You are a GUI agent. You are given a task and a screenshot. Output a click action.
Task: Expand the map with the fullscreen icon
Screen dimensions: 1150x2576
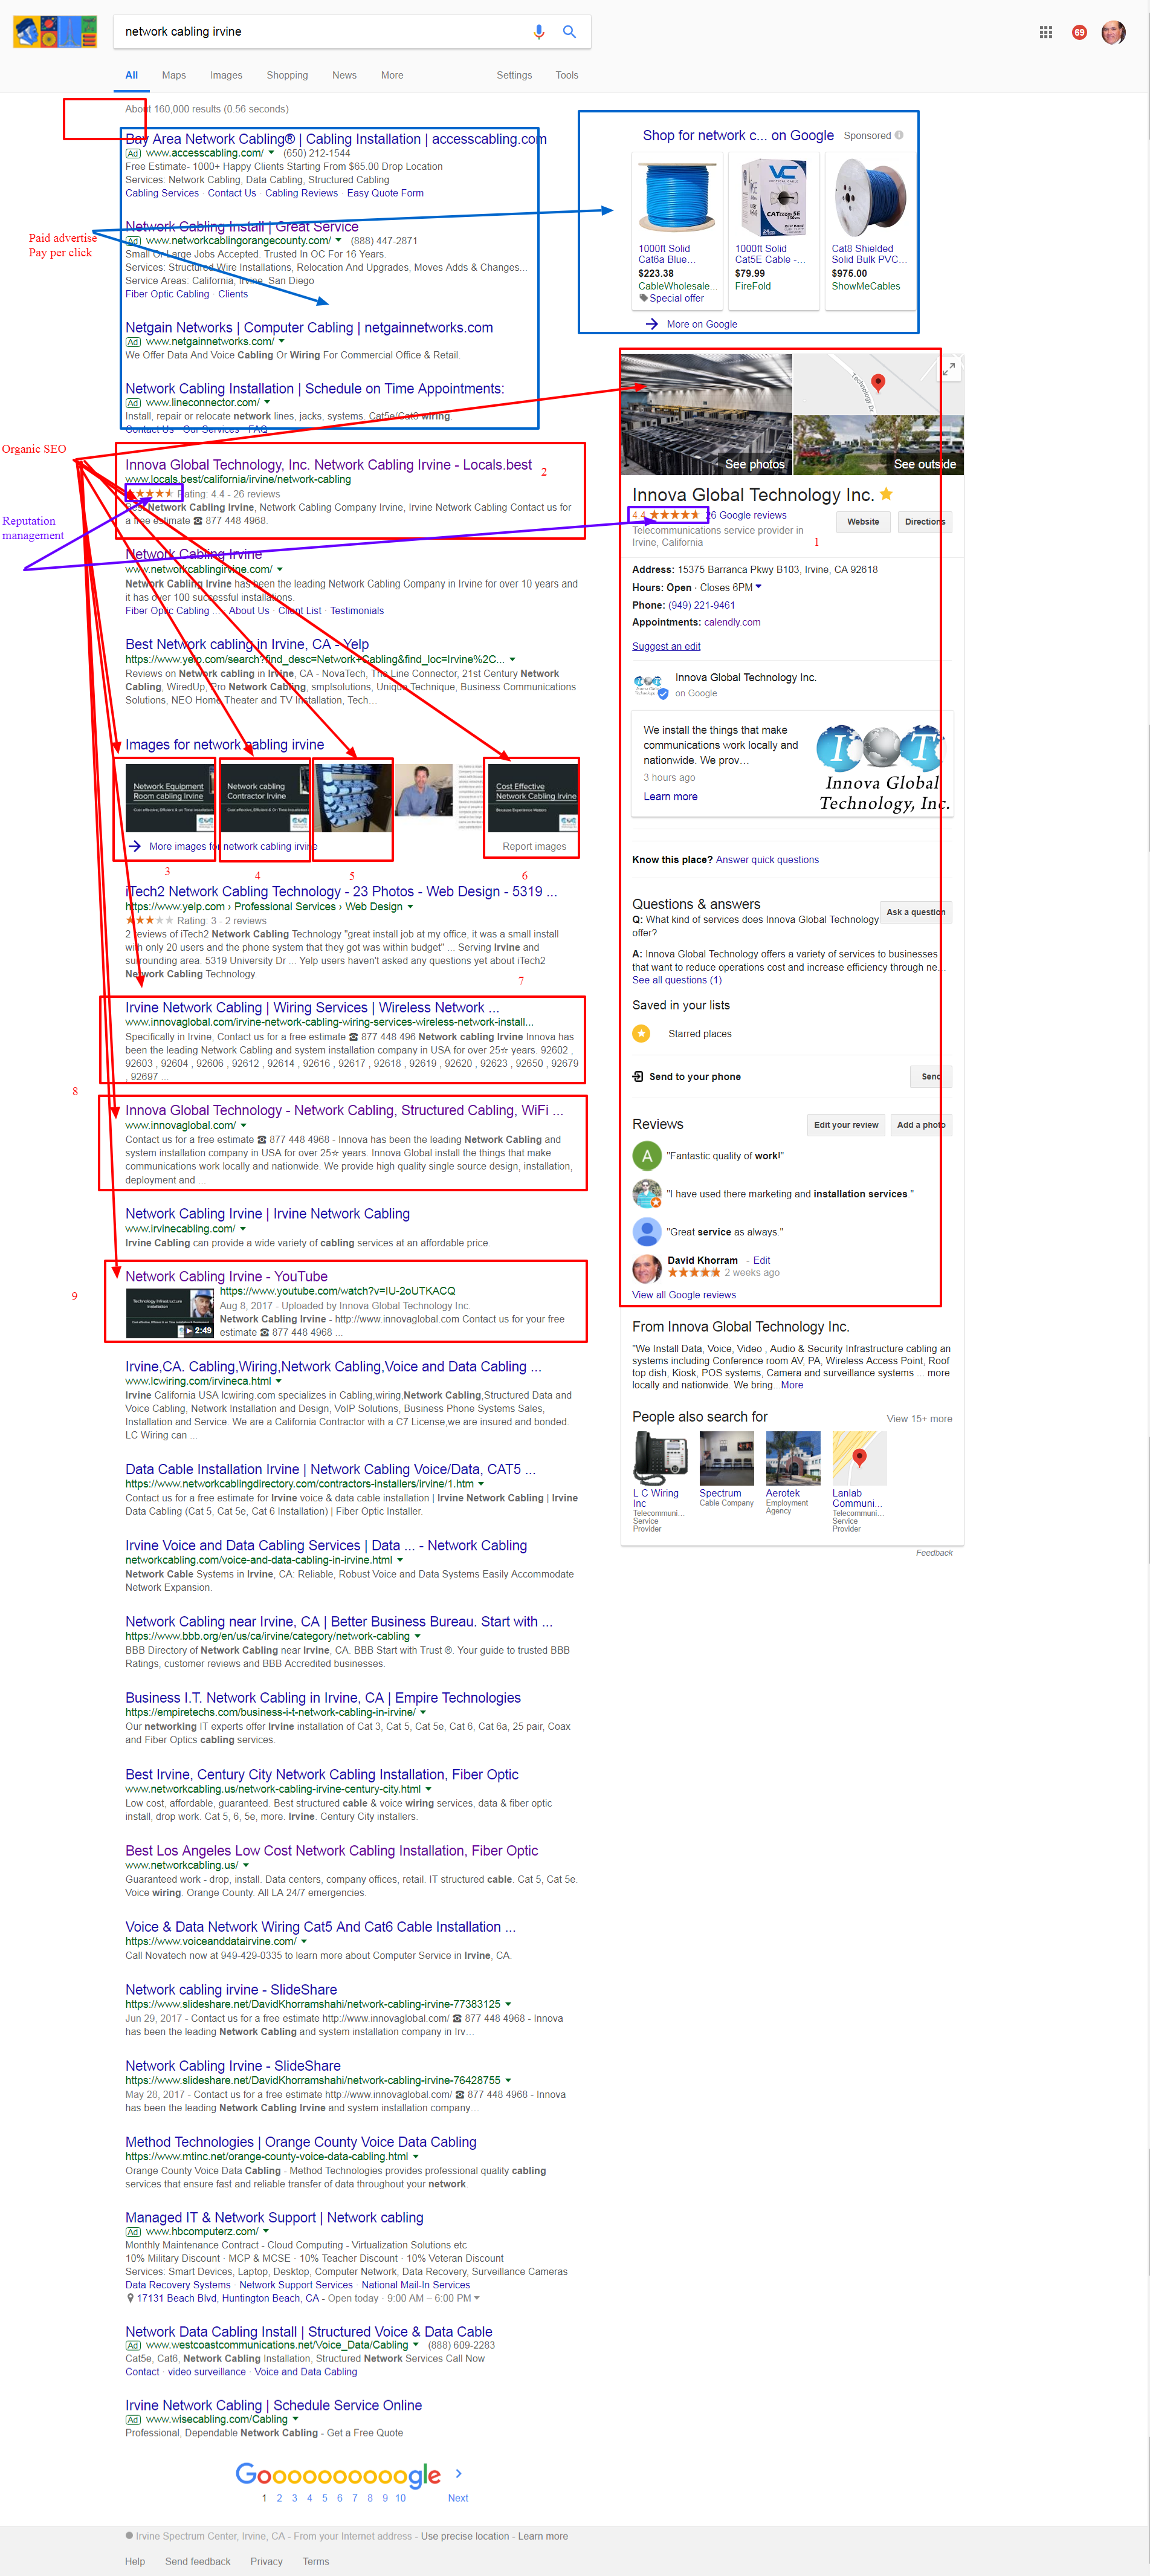(949, 369)
